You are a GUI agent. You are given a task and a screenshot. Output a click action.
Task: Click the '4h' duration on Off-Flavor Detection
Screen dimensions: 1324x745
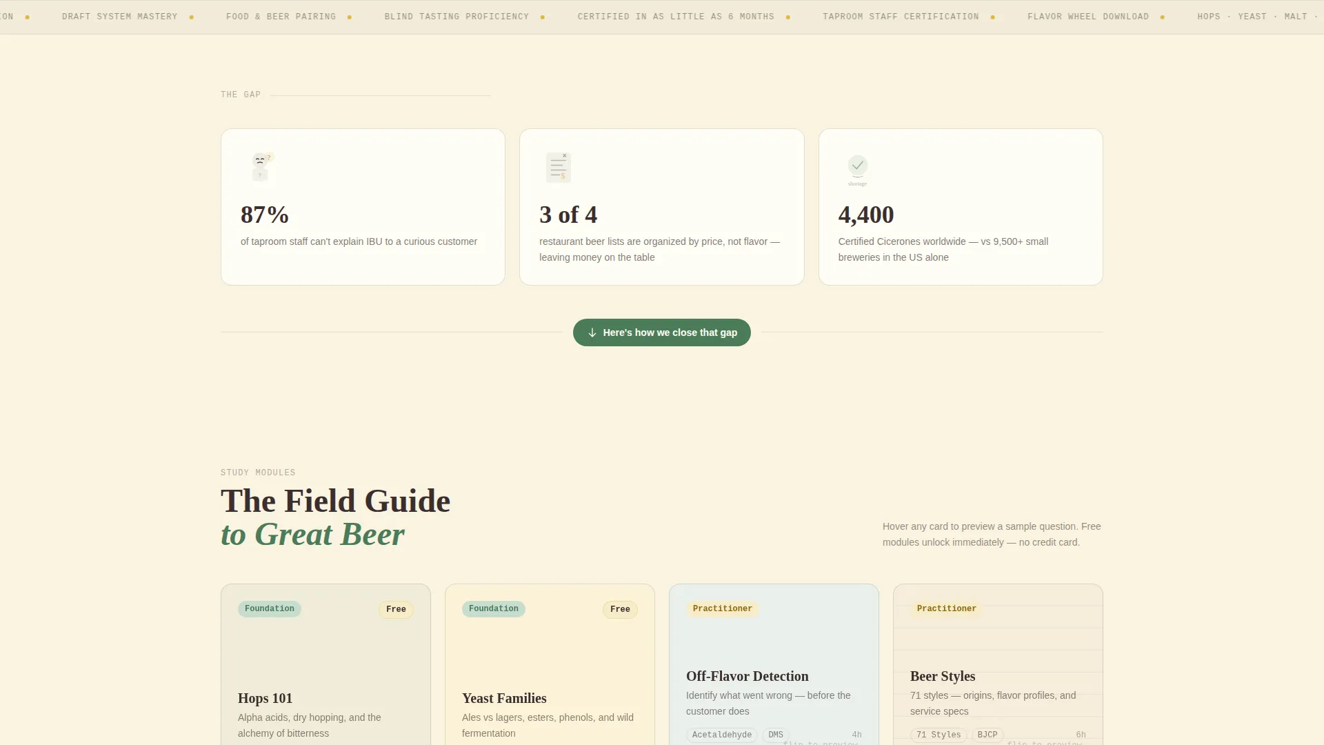856,735
